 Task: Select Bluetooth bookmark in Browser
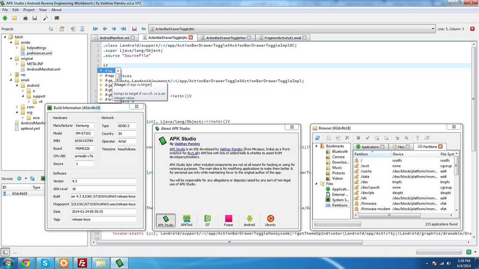[340, 151]
